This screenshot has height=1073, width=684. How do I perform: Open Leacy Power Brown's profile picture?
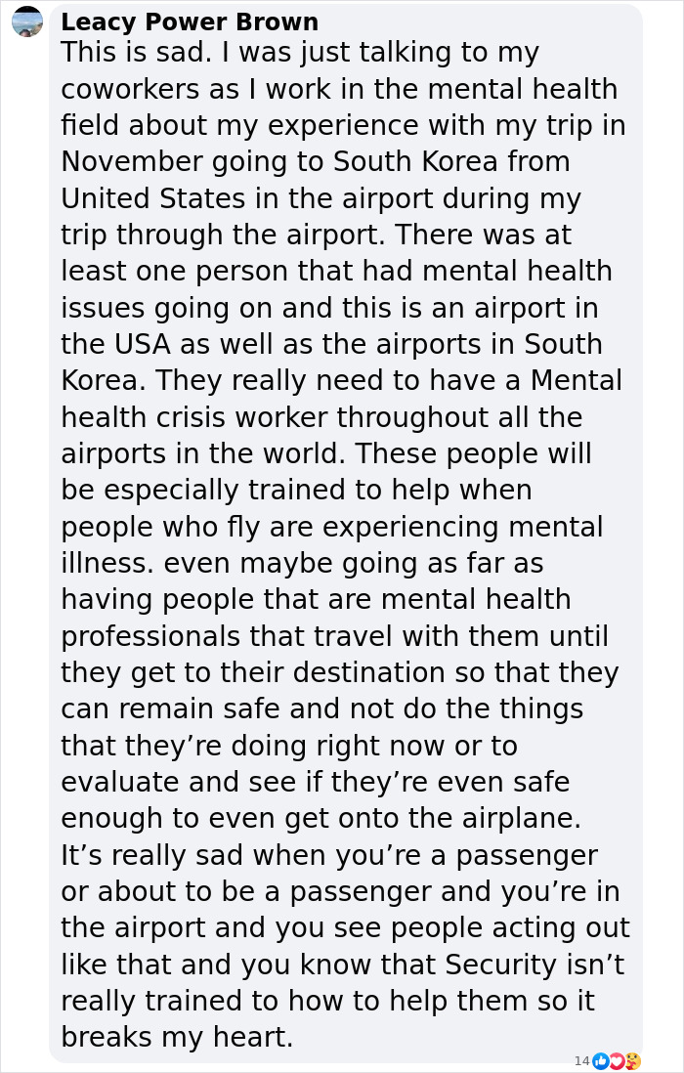pyautogui.click(x=27, y=21)
